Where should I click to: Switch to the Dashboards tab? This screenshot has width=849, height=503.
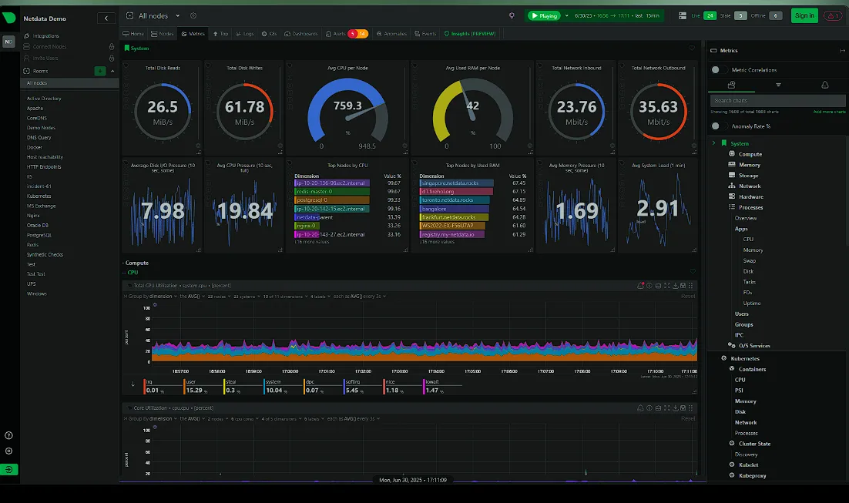tap(301, 34)
